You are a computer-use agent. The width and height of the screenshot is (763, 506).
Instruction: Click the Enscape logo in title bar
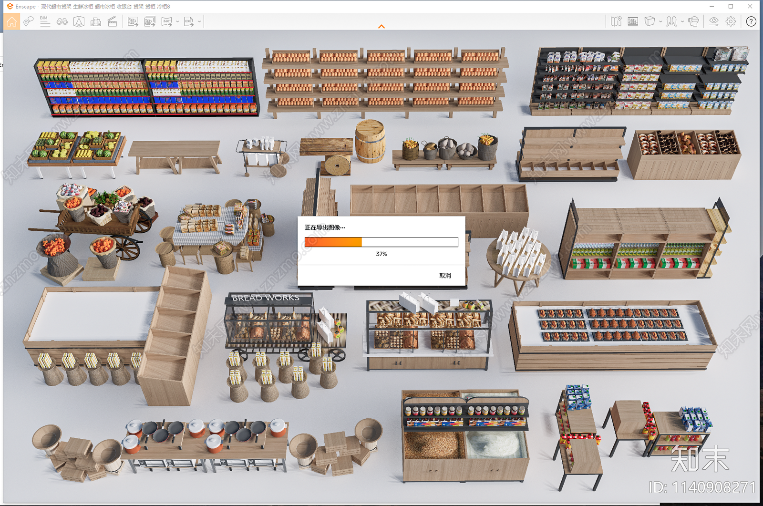tap(10, 6)
